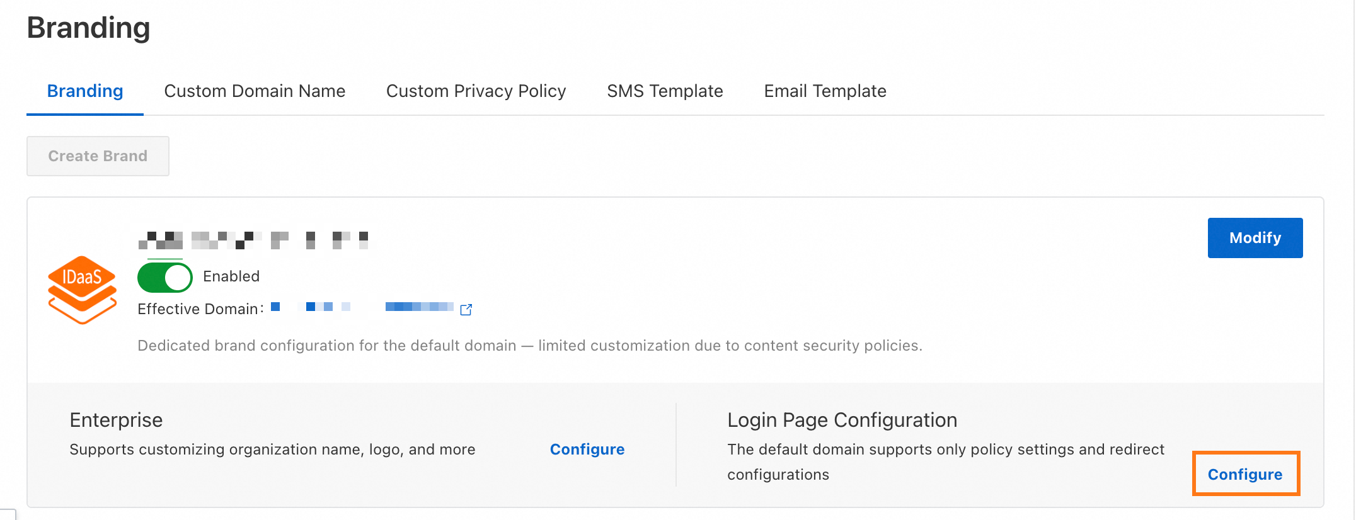Open the Email Template tab
Viewport: 1356px width, 520px height.
825,91
